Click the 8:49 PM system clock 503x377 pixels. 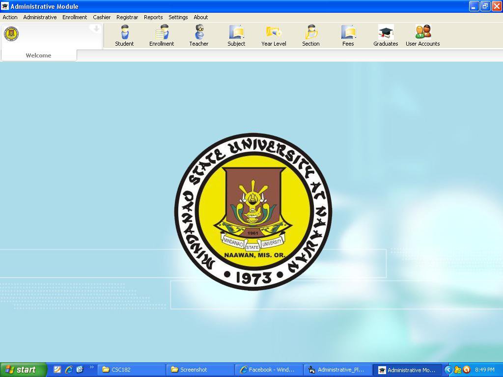(x=485, y=370)
